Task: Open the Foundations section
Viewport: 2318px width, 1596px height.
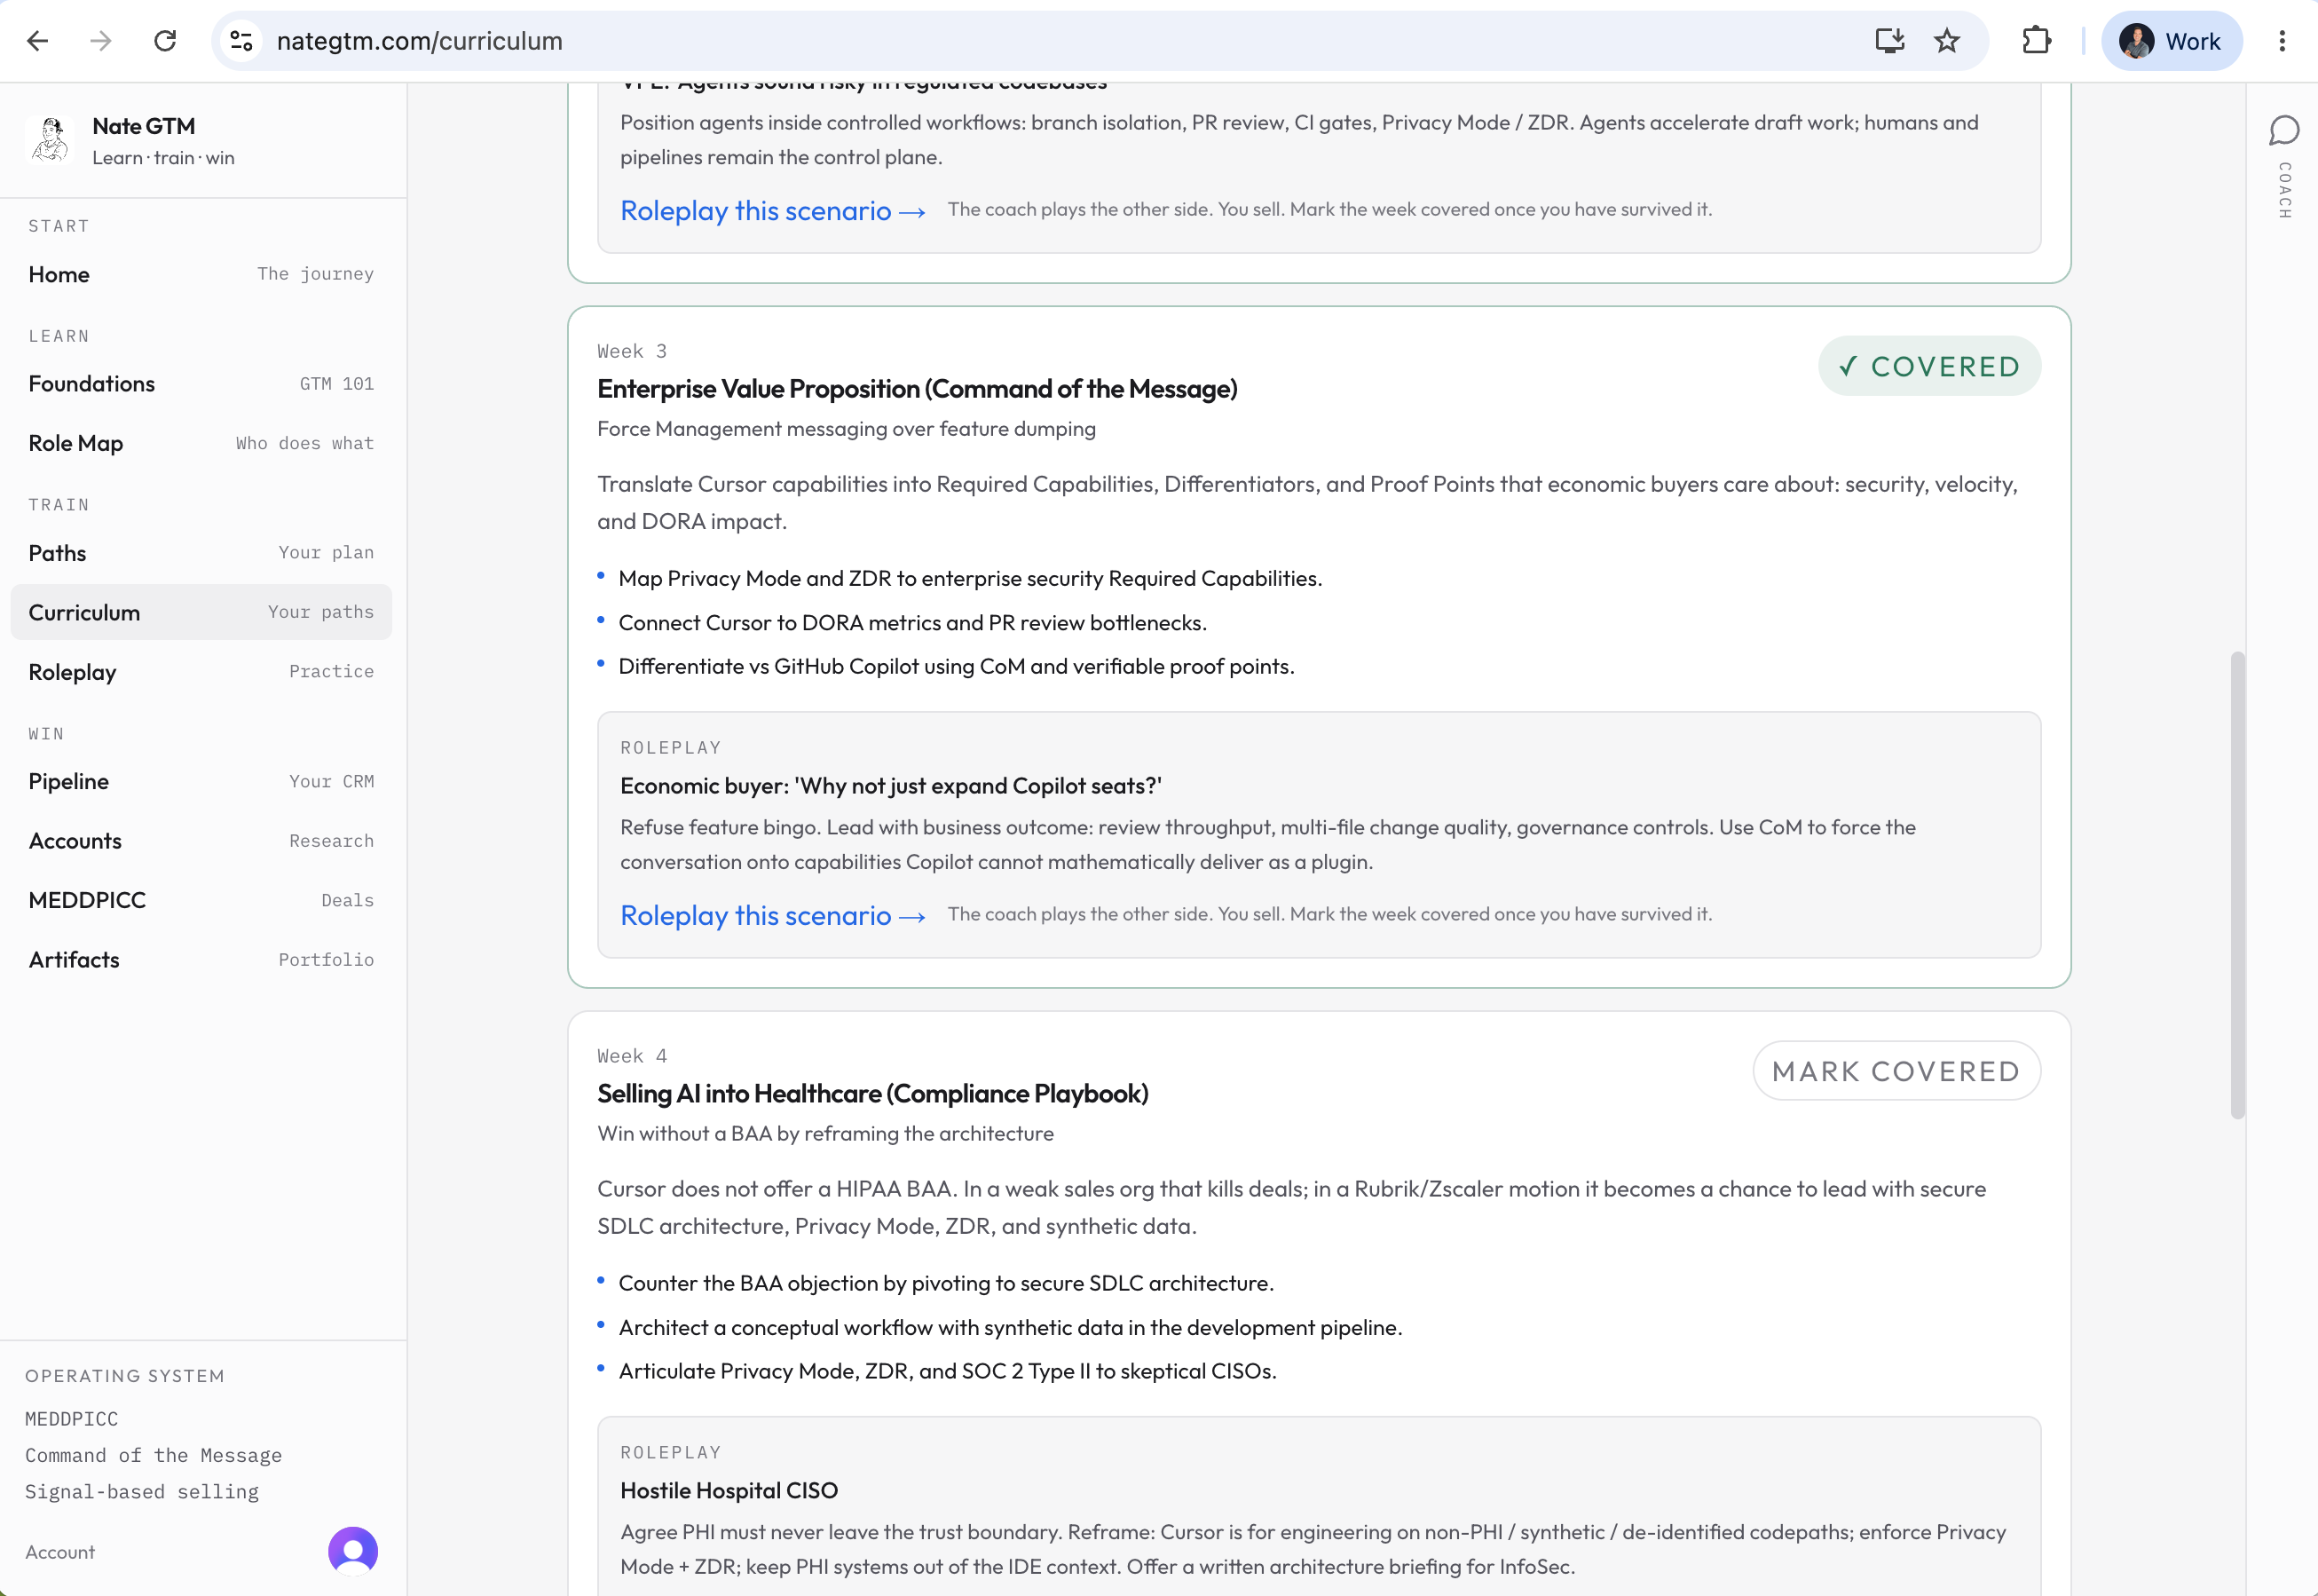Action: point(201,384)
